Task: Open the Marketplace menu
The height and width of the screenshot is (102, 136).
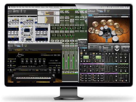Action: 56,7
